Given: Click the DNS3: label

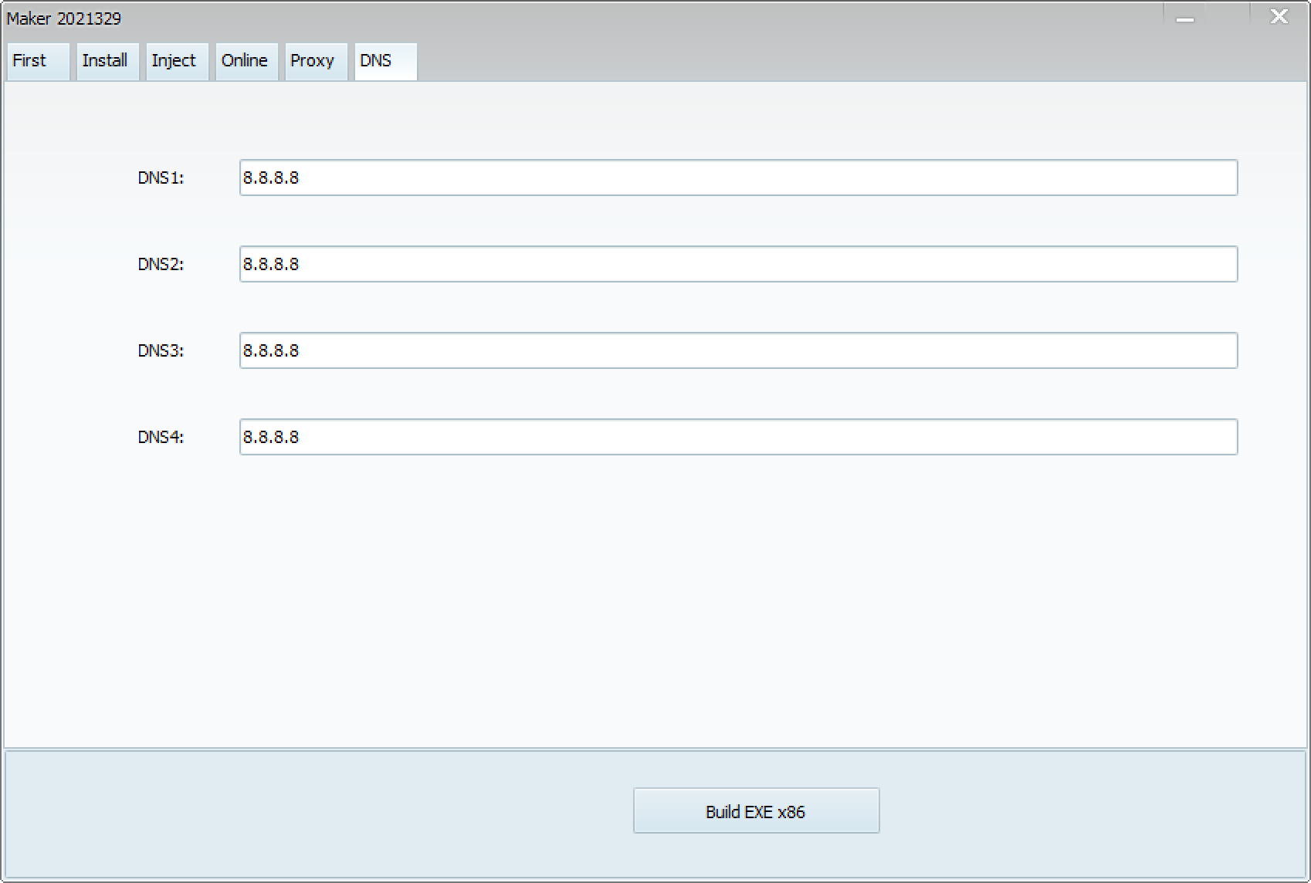Looking at the screenshot, I should pos(161,350).
